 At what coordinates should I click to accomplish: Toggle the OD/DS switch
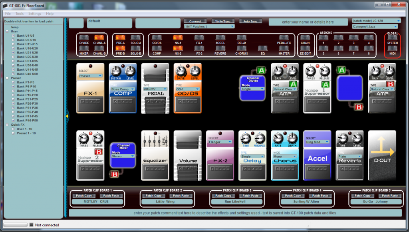click(x=157, y=38)
